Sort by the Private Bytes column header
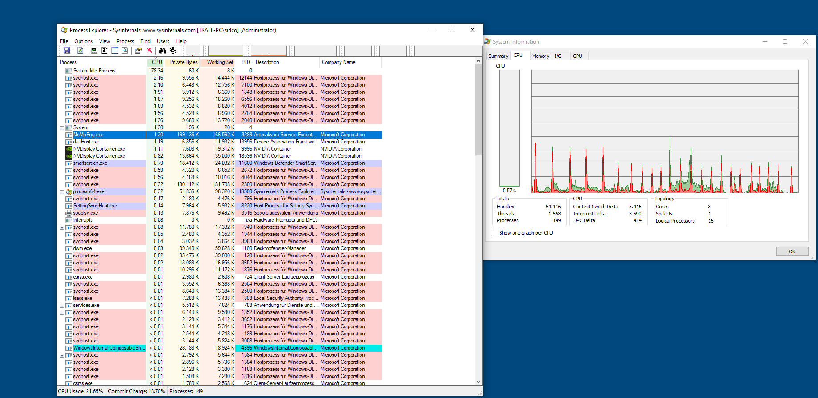The height and width of the screenshot is (398, 818). pos(182,62)
